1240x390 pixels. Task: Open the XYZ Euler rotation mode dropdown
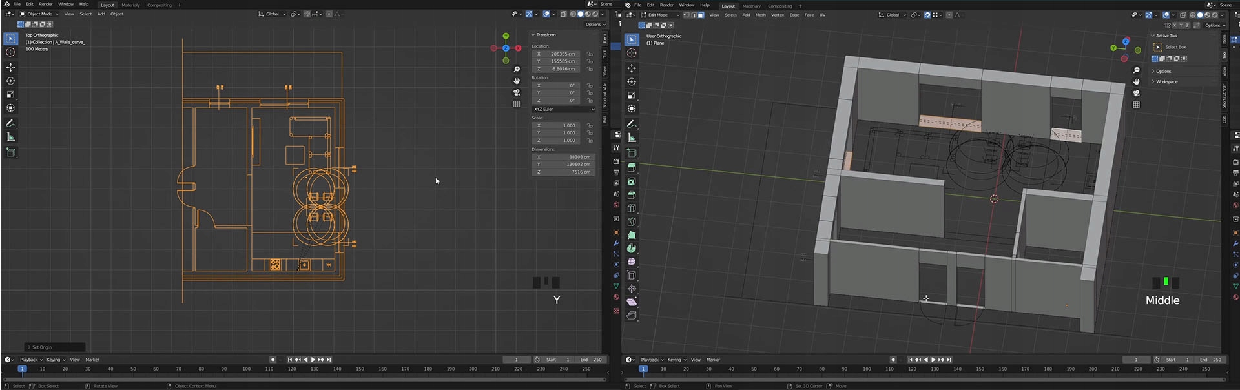point(563,109)
